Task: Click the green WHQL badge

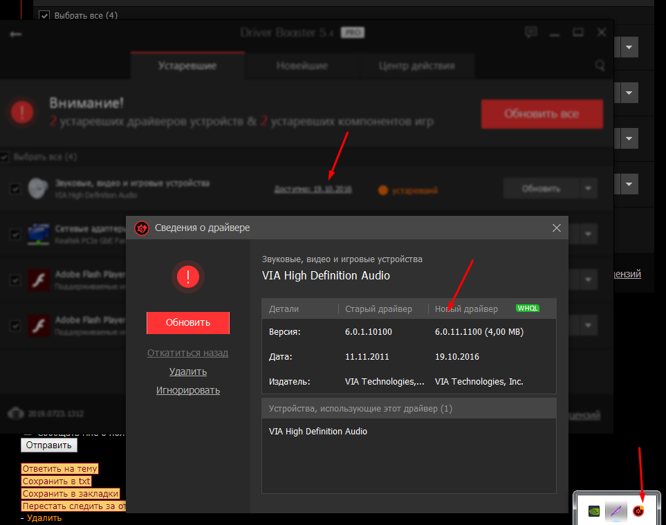Action: (528, 308)
